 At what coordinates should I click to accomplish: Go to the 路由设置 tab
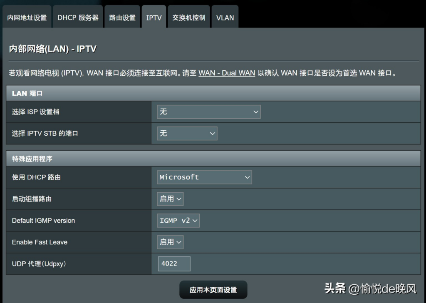[122, 17]
